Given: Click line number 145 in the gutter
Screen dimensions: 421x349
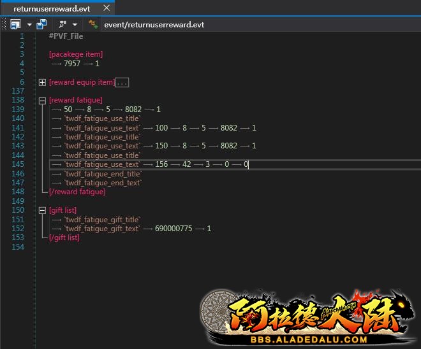Looking at the screenshot, I should tap(18, 164).
